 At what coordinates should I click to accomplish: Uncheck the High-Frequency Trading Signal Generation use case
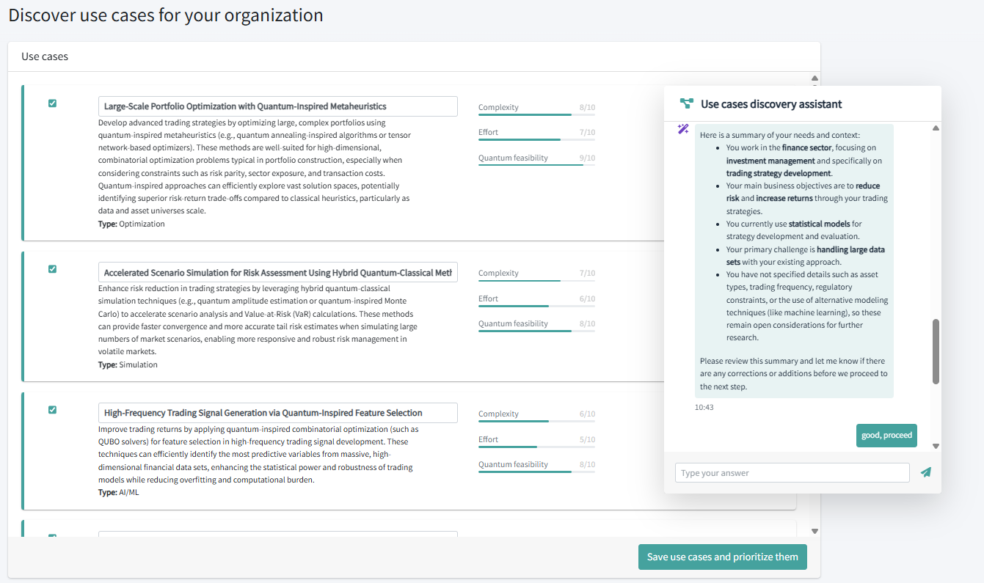[x=52, y=410]
